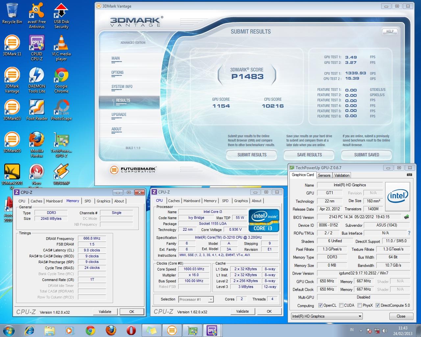Switch to About tab in Memory CPU-Z window
421x337 pixels.
tap(119, 201)
